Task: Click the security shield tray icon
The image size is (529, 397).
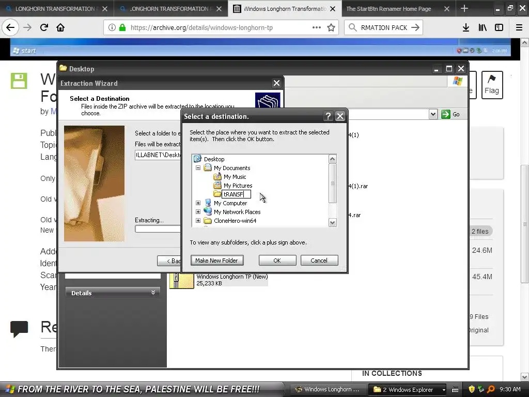Action: pyautogui.click(x=471, y=389)
